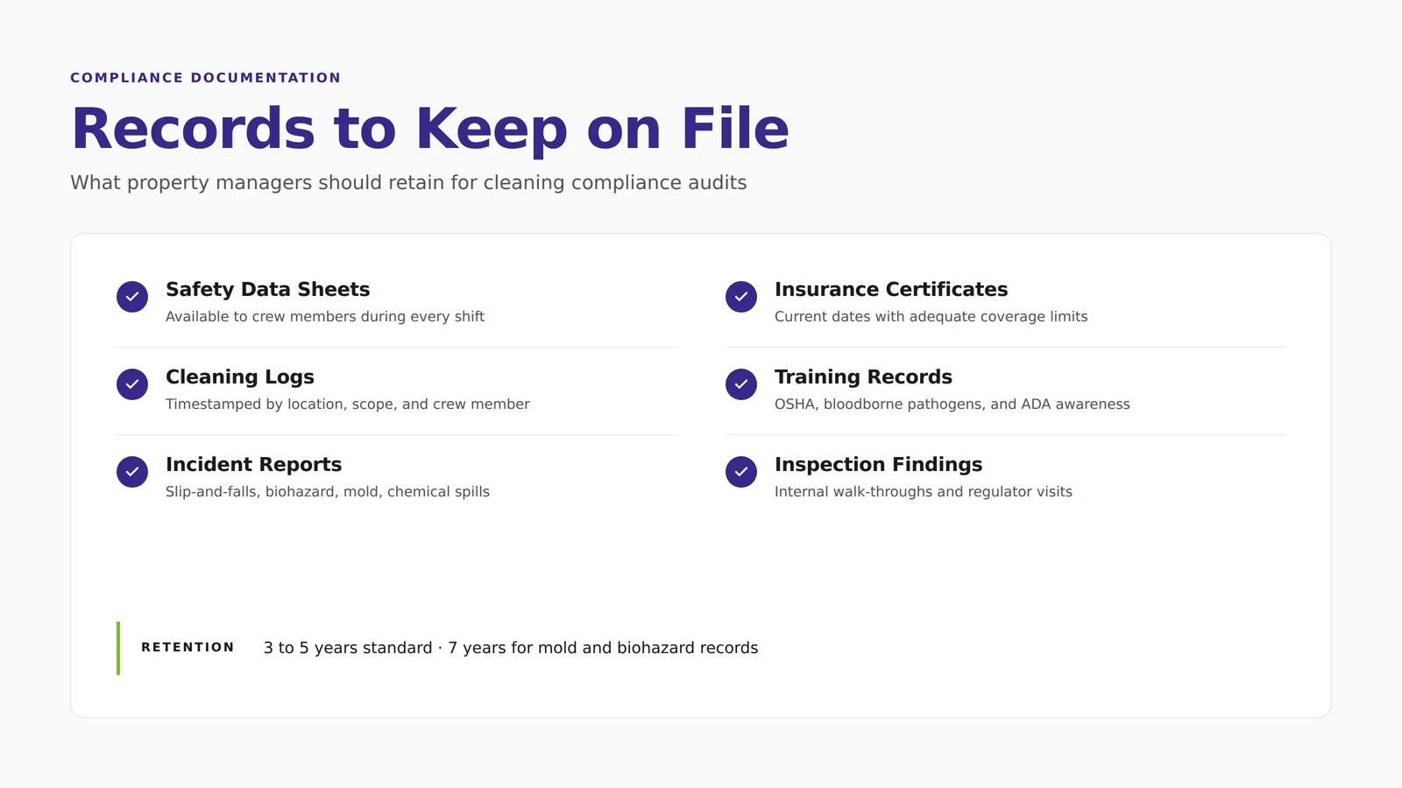
Task: Click 'Timestamped by location, scope, and crew member'
Action: [x=348, y=405]
